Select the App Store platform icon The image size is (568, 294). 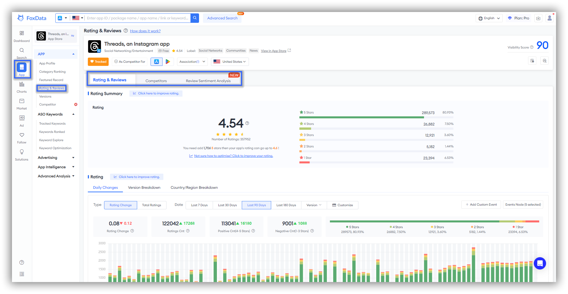click(x=157, y=62)
